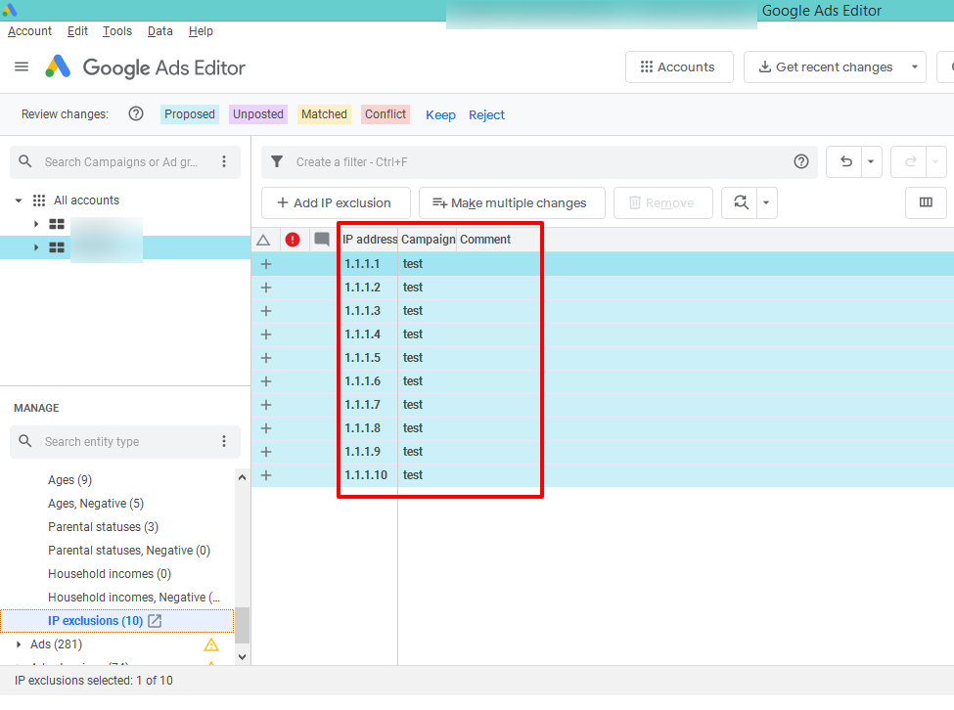This screenshot has height=710, width=954.
Task: Sort by Campaign column header
Action: (428, 240)
